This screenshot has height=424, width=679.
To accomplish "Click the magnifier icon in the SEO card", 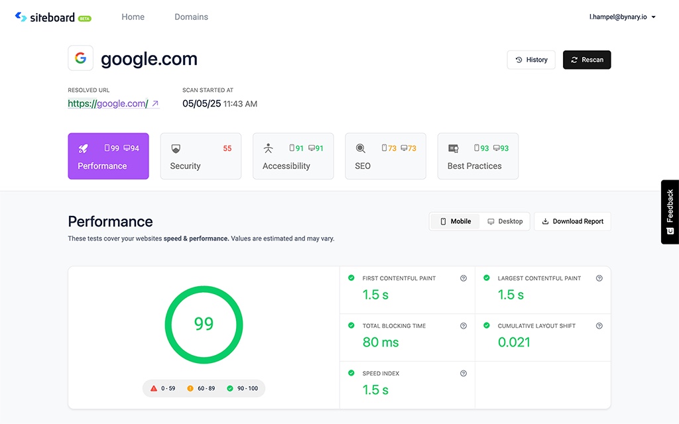I will coord(360,148).
